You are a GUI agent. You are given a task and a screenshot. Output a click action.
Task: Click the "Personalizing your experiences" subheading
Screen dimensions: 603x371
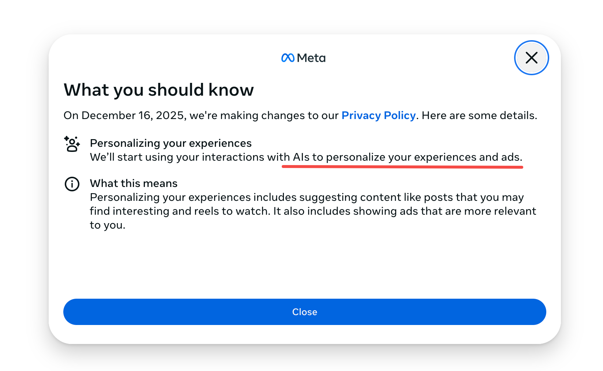pos(171,143)
